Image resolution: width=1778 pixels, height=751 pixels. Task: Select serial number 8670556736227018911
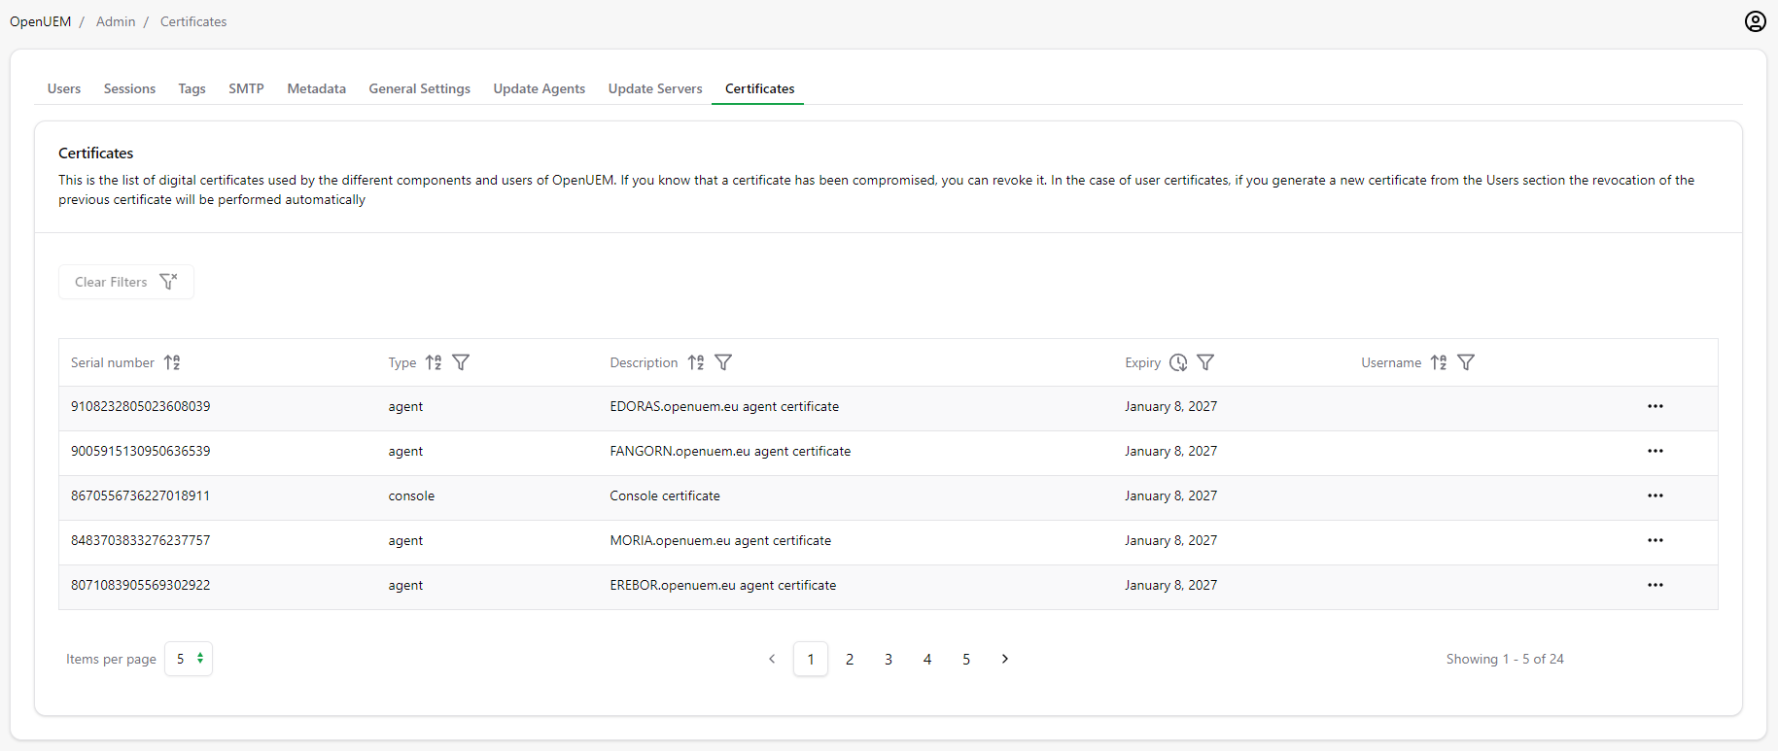coord(140,495)
